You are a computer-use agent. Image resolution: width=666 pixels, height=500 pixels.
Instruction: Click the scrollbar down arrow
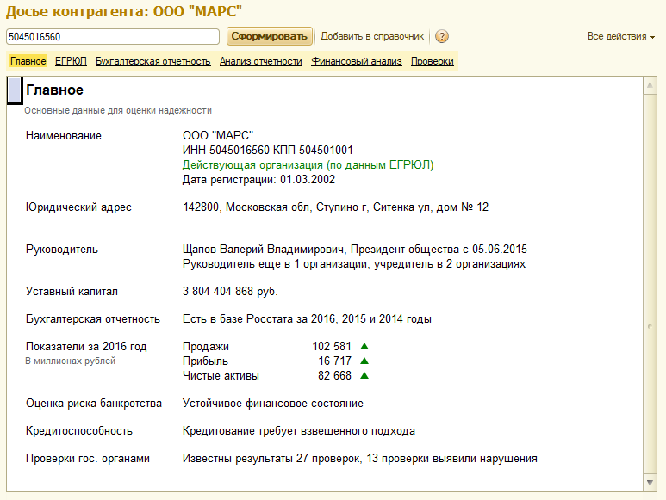pyautogui.click(x=650, y=483)
